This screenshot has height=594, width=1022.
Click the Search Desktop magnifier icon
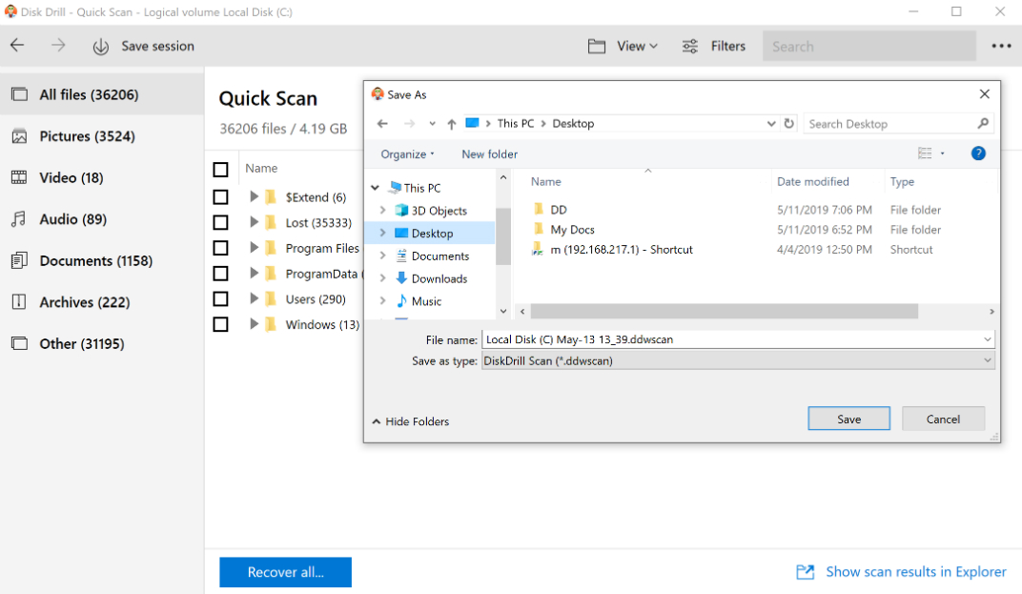983,123
